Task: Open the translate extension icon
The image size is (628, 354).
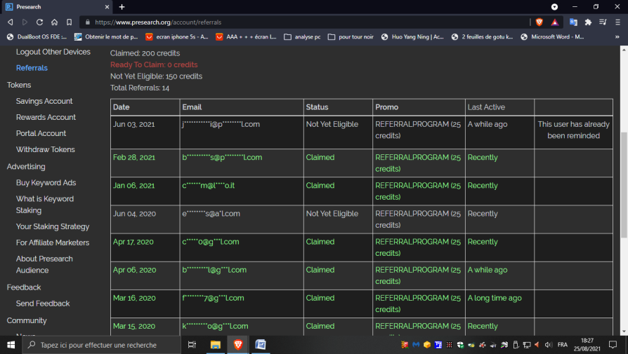Action: click(573, 22)
